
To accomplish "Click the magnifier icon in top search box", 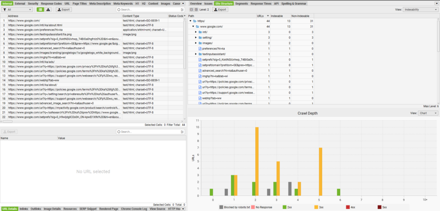I will 119,9.
